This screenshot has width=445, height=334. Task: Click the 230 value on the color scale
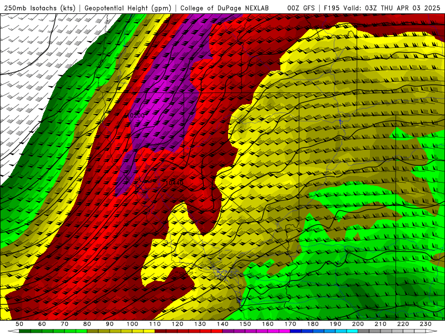pos(426,324)
